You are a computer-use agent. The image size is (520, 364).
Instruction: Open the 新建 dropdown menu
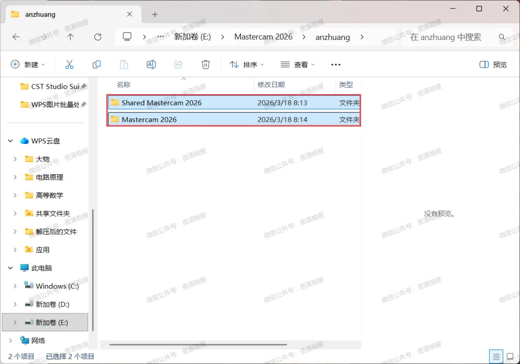(28, 65)
